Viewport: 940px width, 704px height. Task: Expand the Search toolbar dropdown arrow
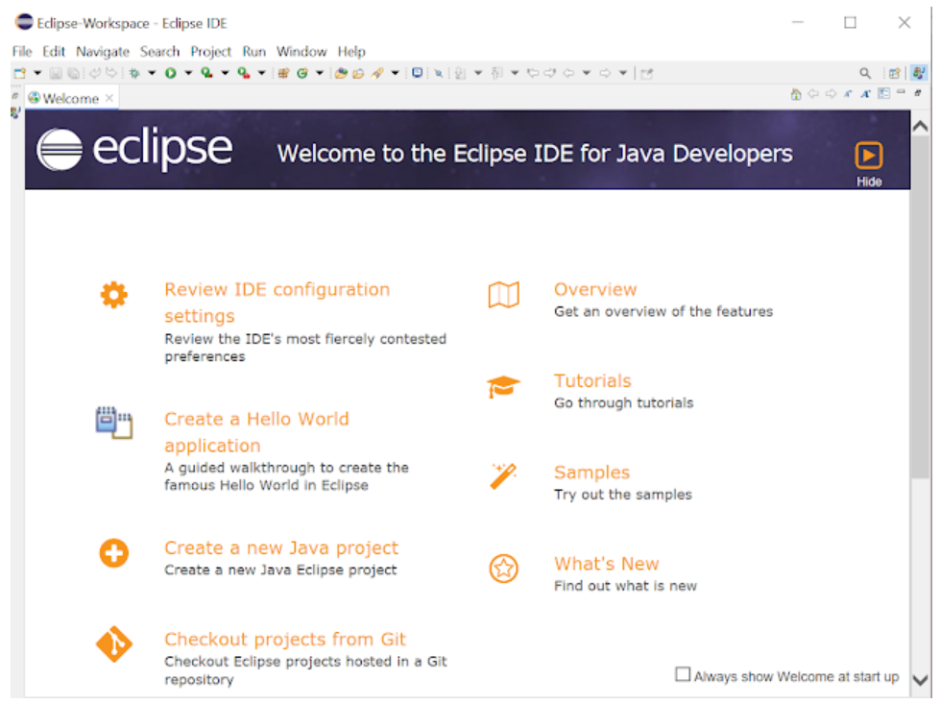pyautogui.click(x=395, y=73)
